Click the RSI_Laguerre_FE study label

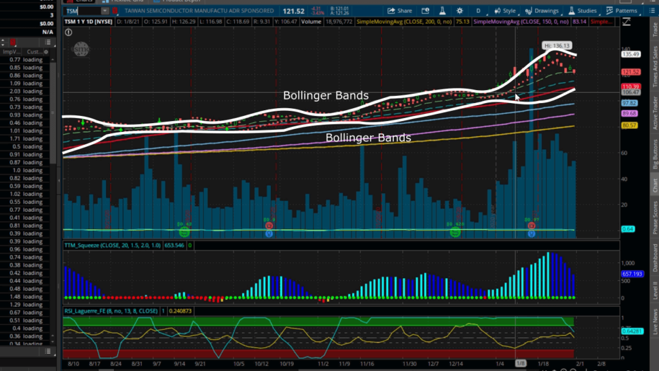(x=111, y=311)
